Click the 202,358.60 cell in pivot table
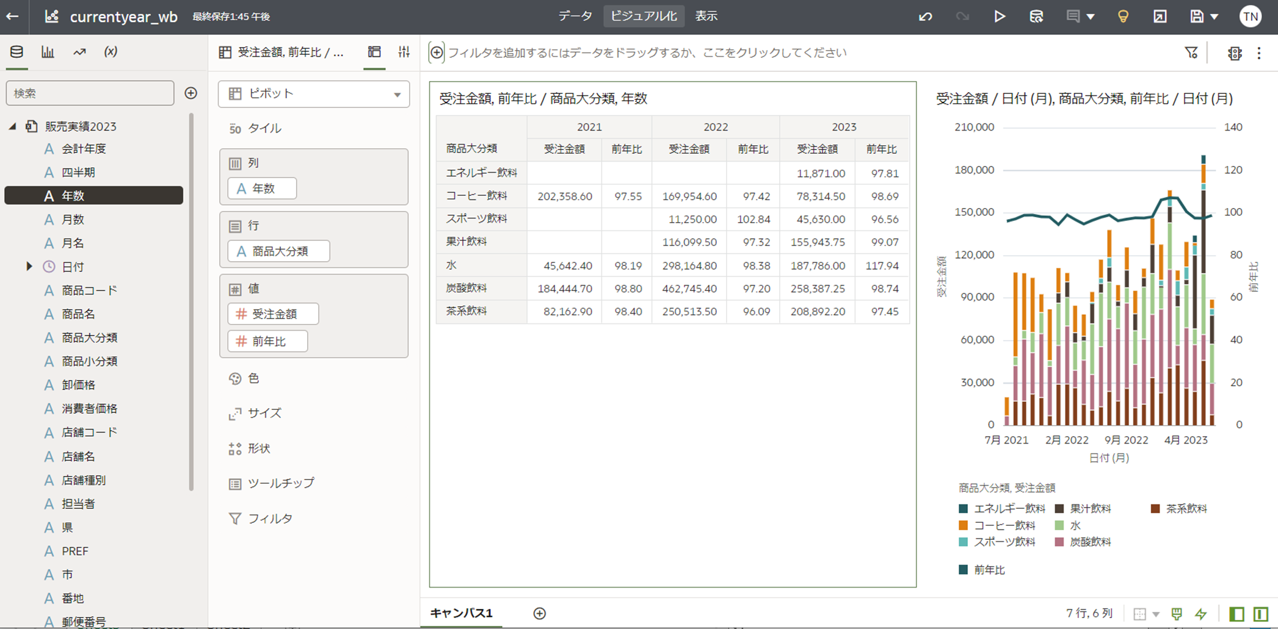Screen dimensions: 1278x629 pos(565,196)
